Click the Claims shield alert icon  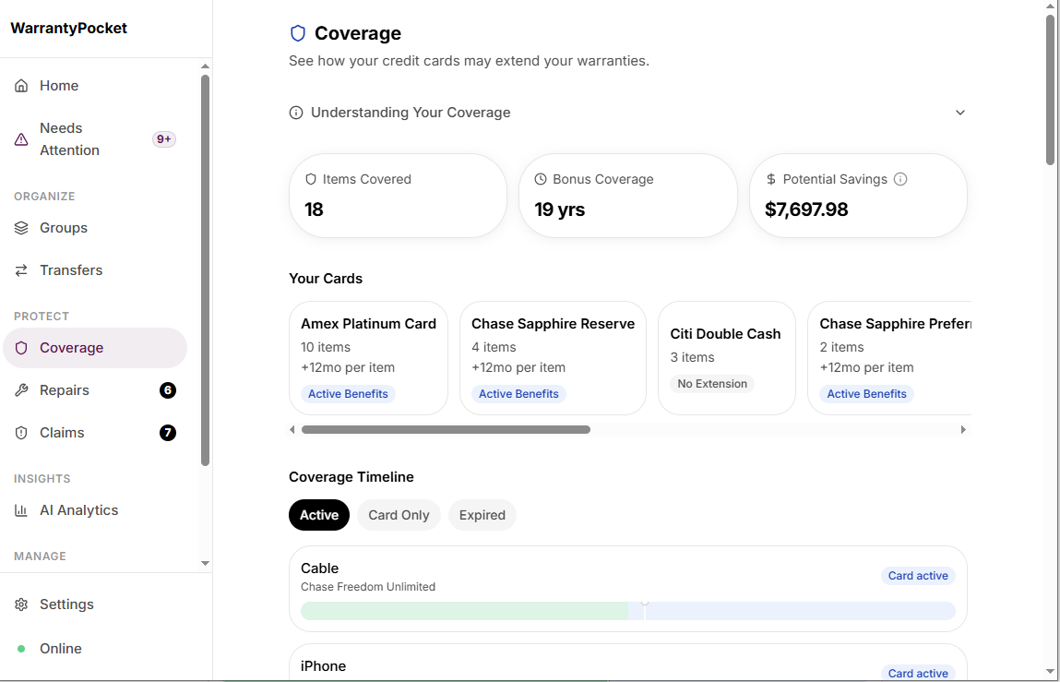[21, 433]
